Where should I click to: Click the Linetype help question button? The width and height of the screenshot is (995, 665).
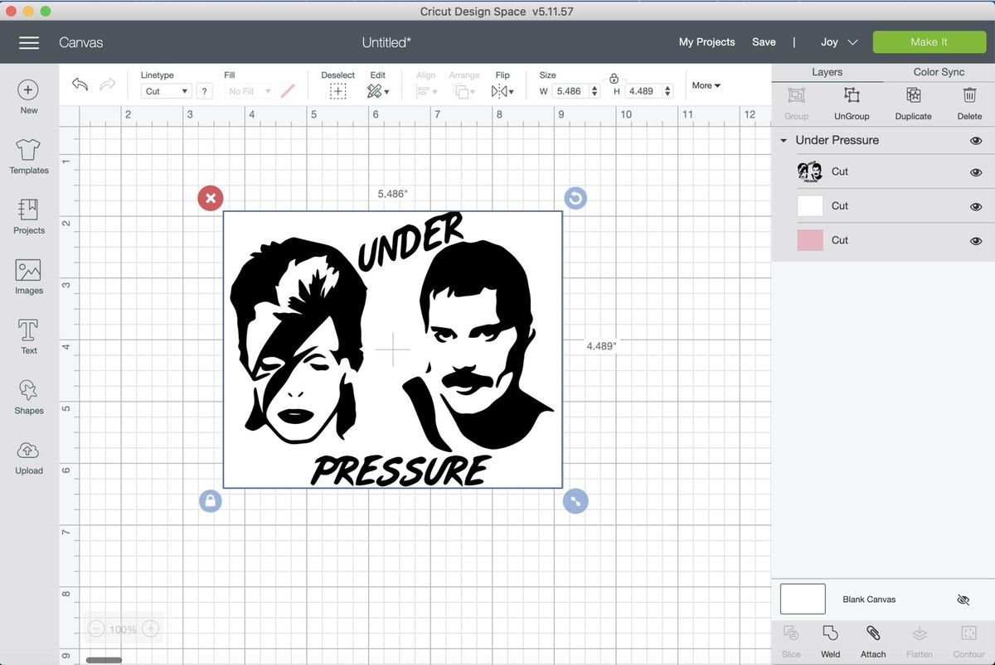(x=204, y=91)
